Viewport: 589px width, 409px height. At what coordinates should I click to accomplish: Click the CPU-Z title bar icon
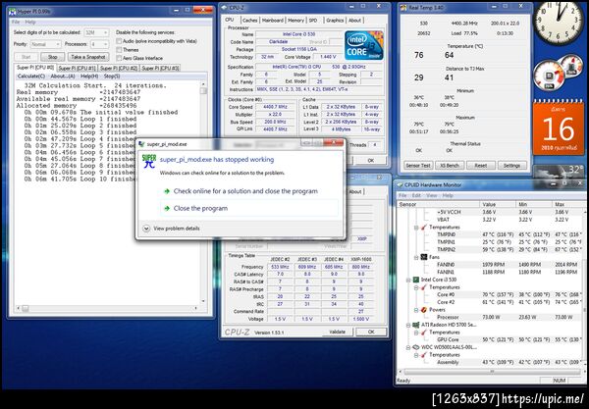[x=224, y=7]
